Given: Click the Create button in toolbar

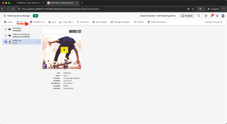Looking at the screenshot, I should 8,22.
